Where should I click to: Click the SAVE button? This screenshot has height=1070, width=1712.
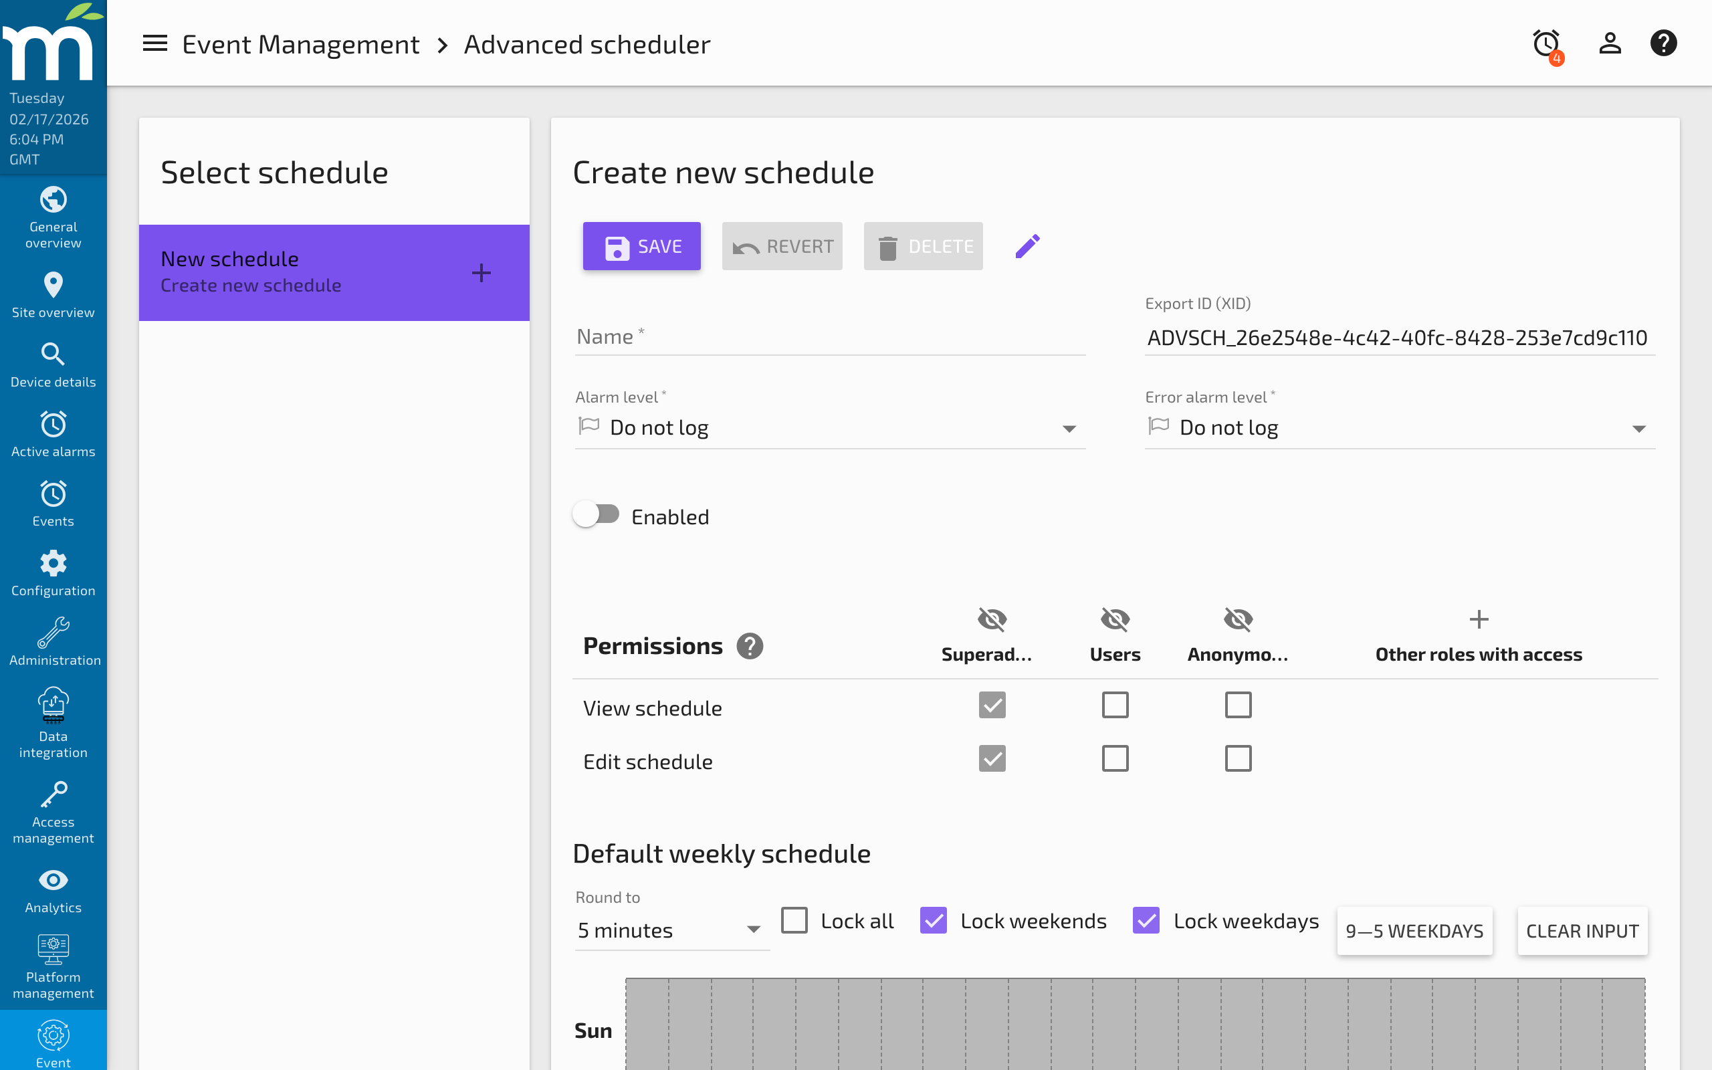[641, 245]
